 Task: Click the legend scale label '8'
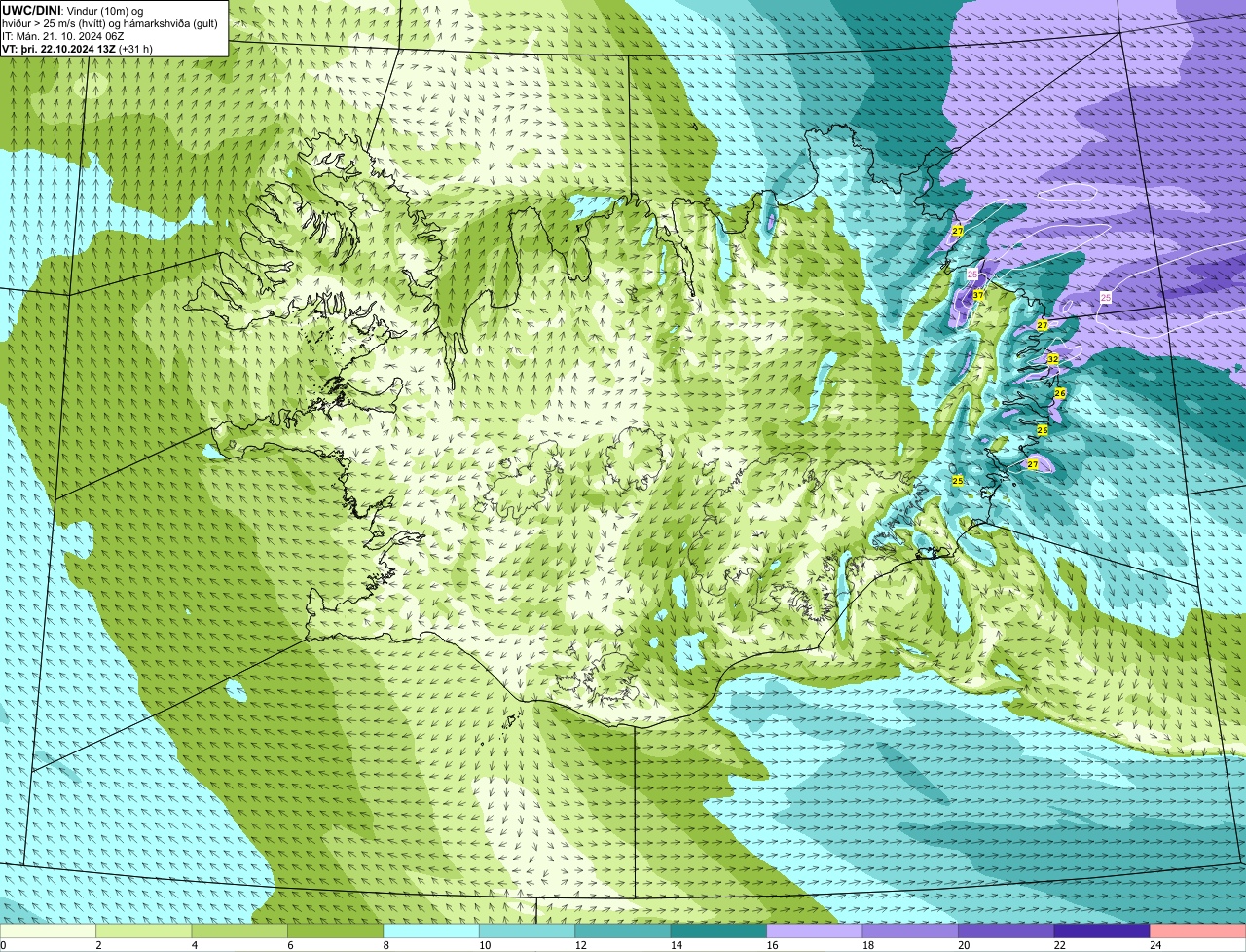click(x=385, y=944)
